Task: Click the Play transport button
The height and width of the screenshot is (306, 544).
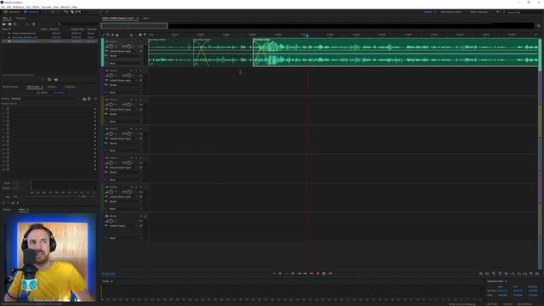Action: 280,274
